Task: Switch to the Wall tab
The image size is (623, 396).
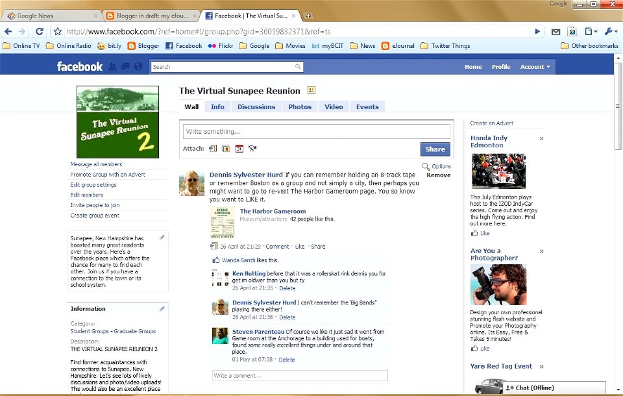Action: (191, 106)
